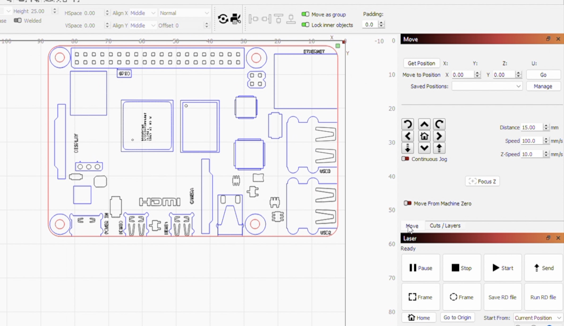
Task: Enable Move From Machine Zero
Action: tap(407, 203)
